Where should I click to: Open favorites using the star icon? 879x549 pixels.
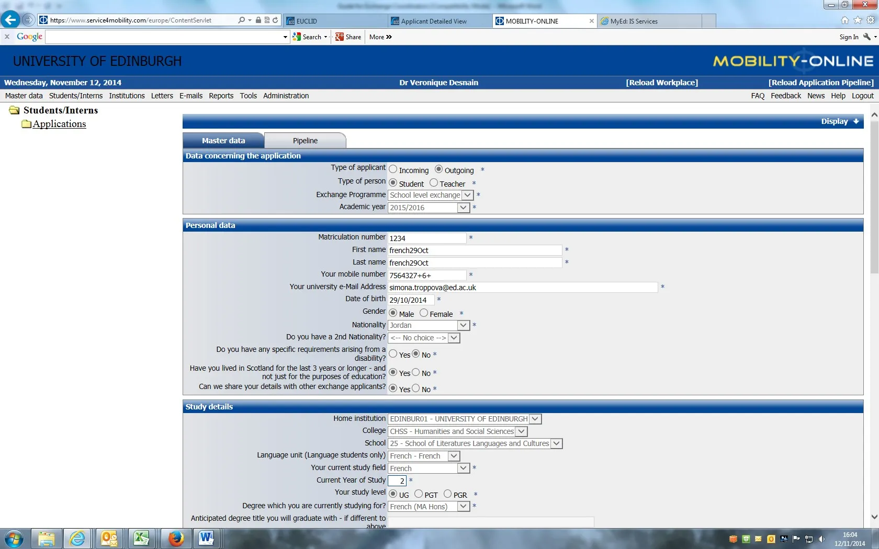(x=858, y=20)
